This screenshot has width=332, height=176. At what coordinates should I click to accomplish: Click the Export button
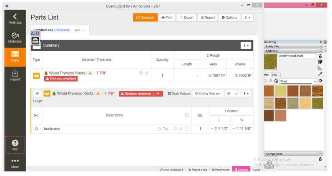tap(186, 17)
